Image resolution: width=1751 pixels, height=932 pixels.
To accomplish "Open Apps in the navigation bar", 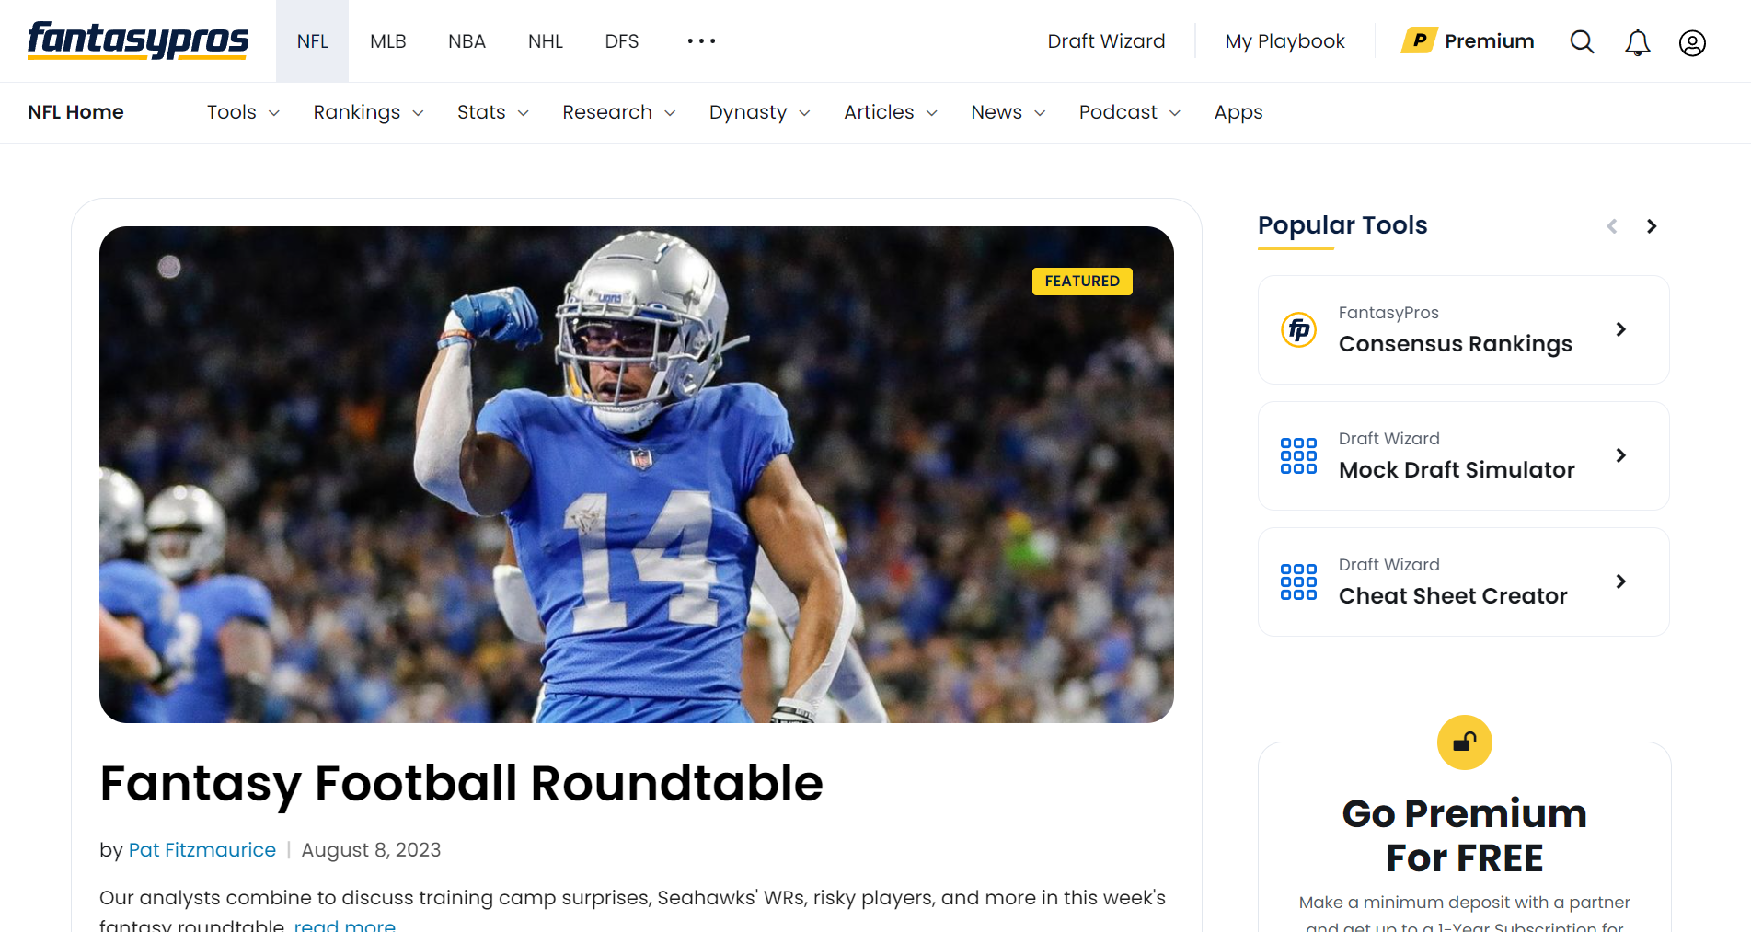I will 1238,112.
